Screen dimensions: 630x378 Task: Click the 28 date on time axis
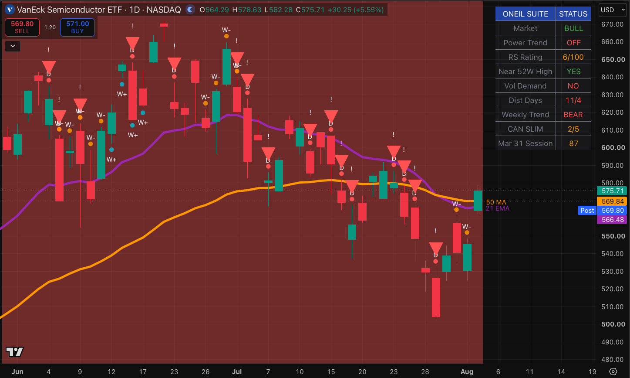click(425, 372)
